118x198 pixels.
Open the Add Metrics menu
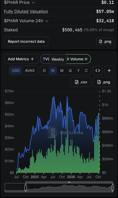pos(21,59)
